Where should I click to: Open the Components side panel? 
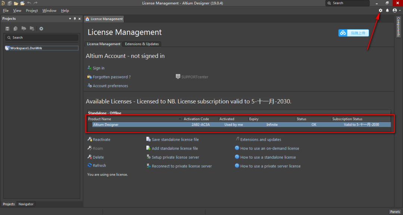pyautogui.click(x=399, y=27)
